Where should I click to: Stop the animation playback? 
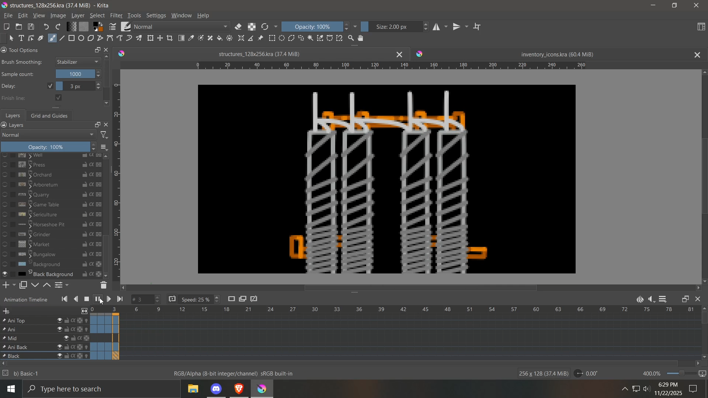tap(87, 300)
